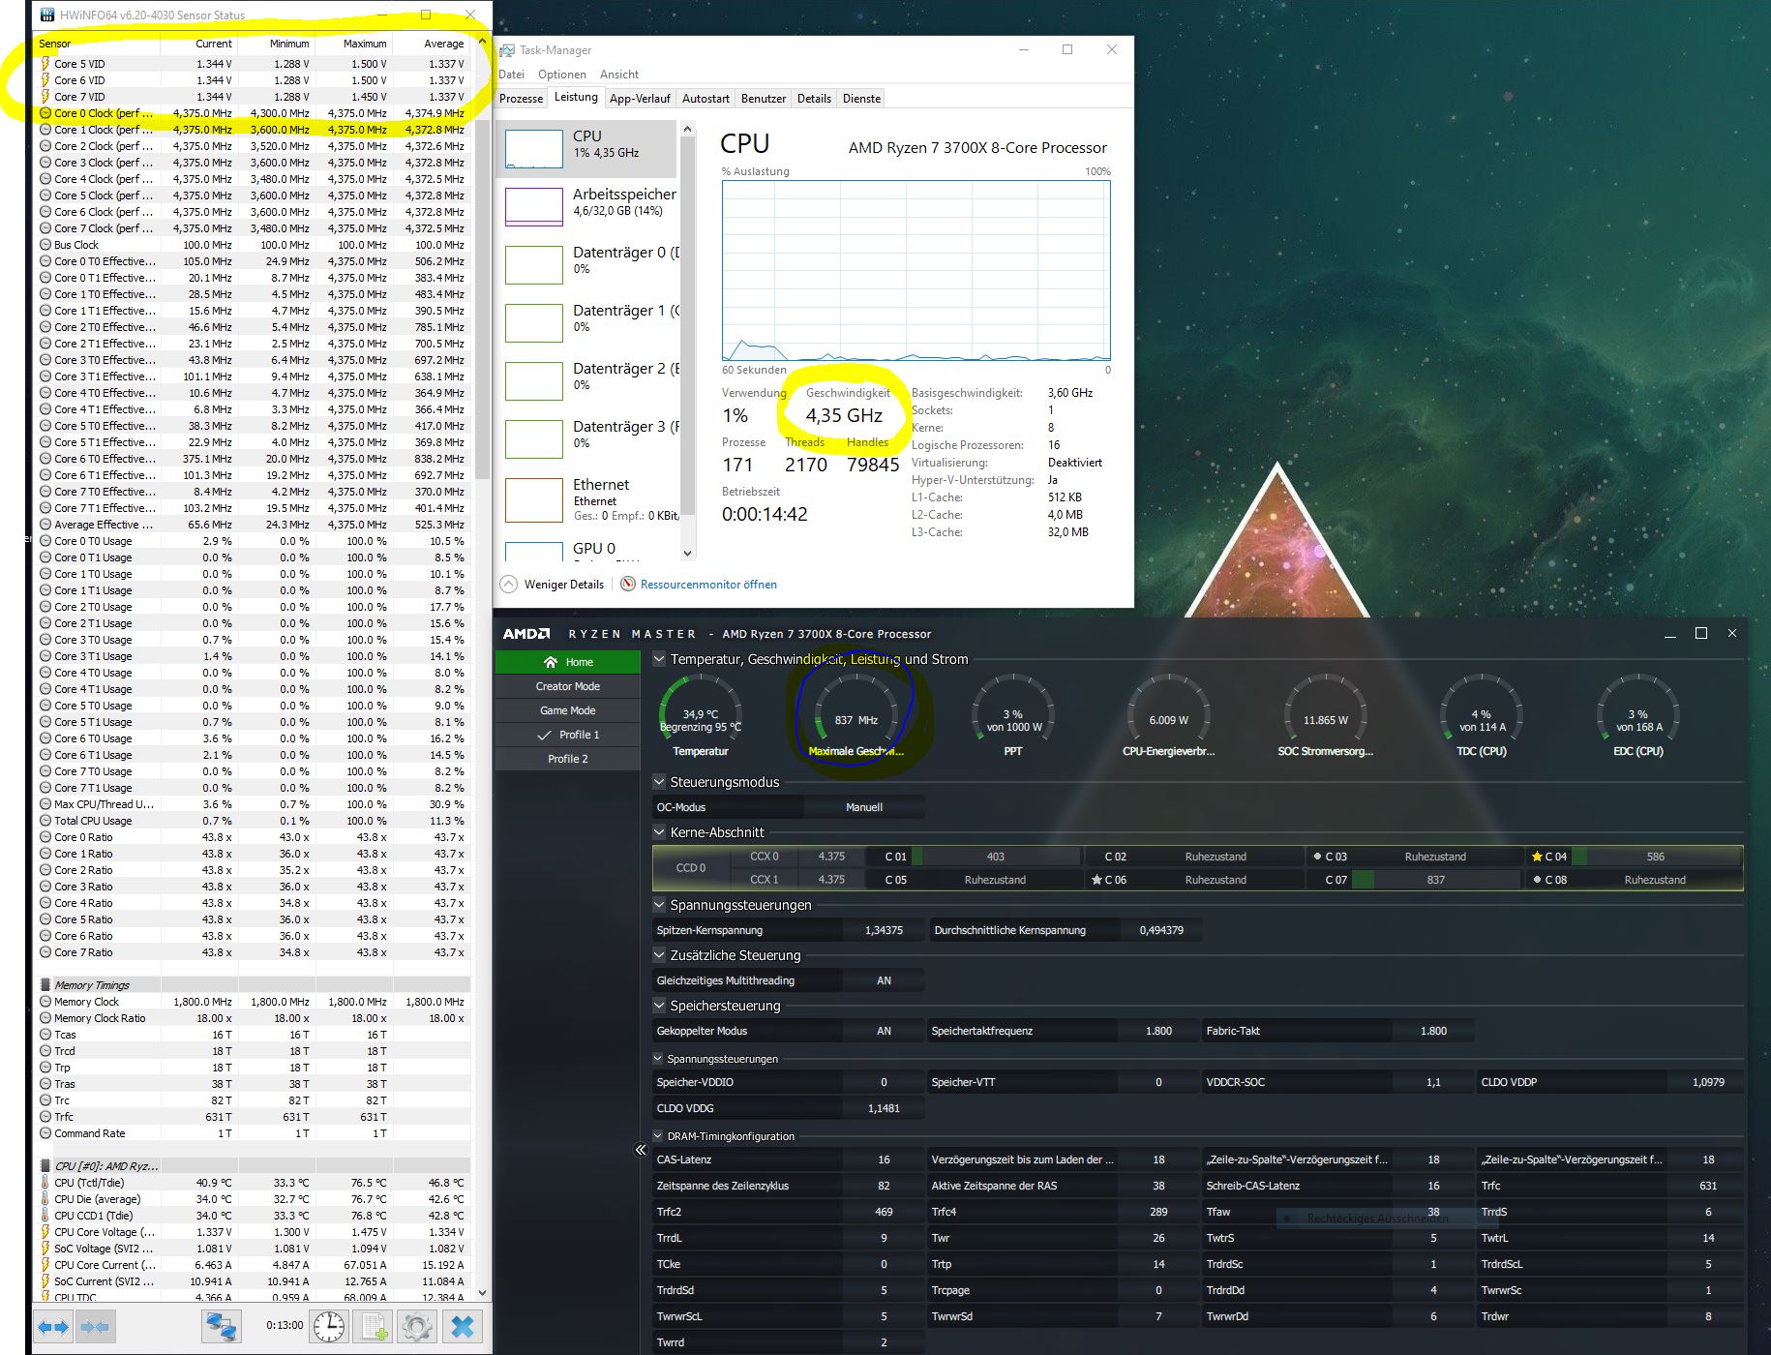The image size is (1771, 1355).
Task: Collapse the Zusätzliche Steuerung section
Action: [x=659, y=955]
